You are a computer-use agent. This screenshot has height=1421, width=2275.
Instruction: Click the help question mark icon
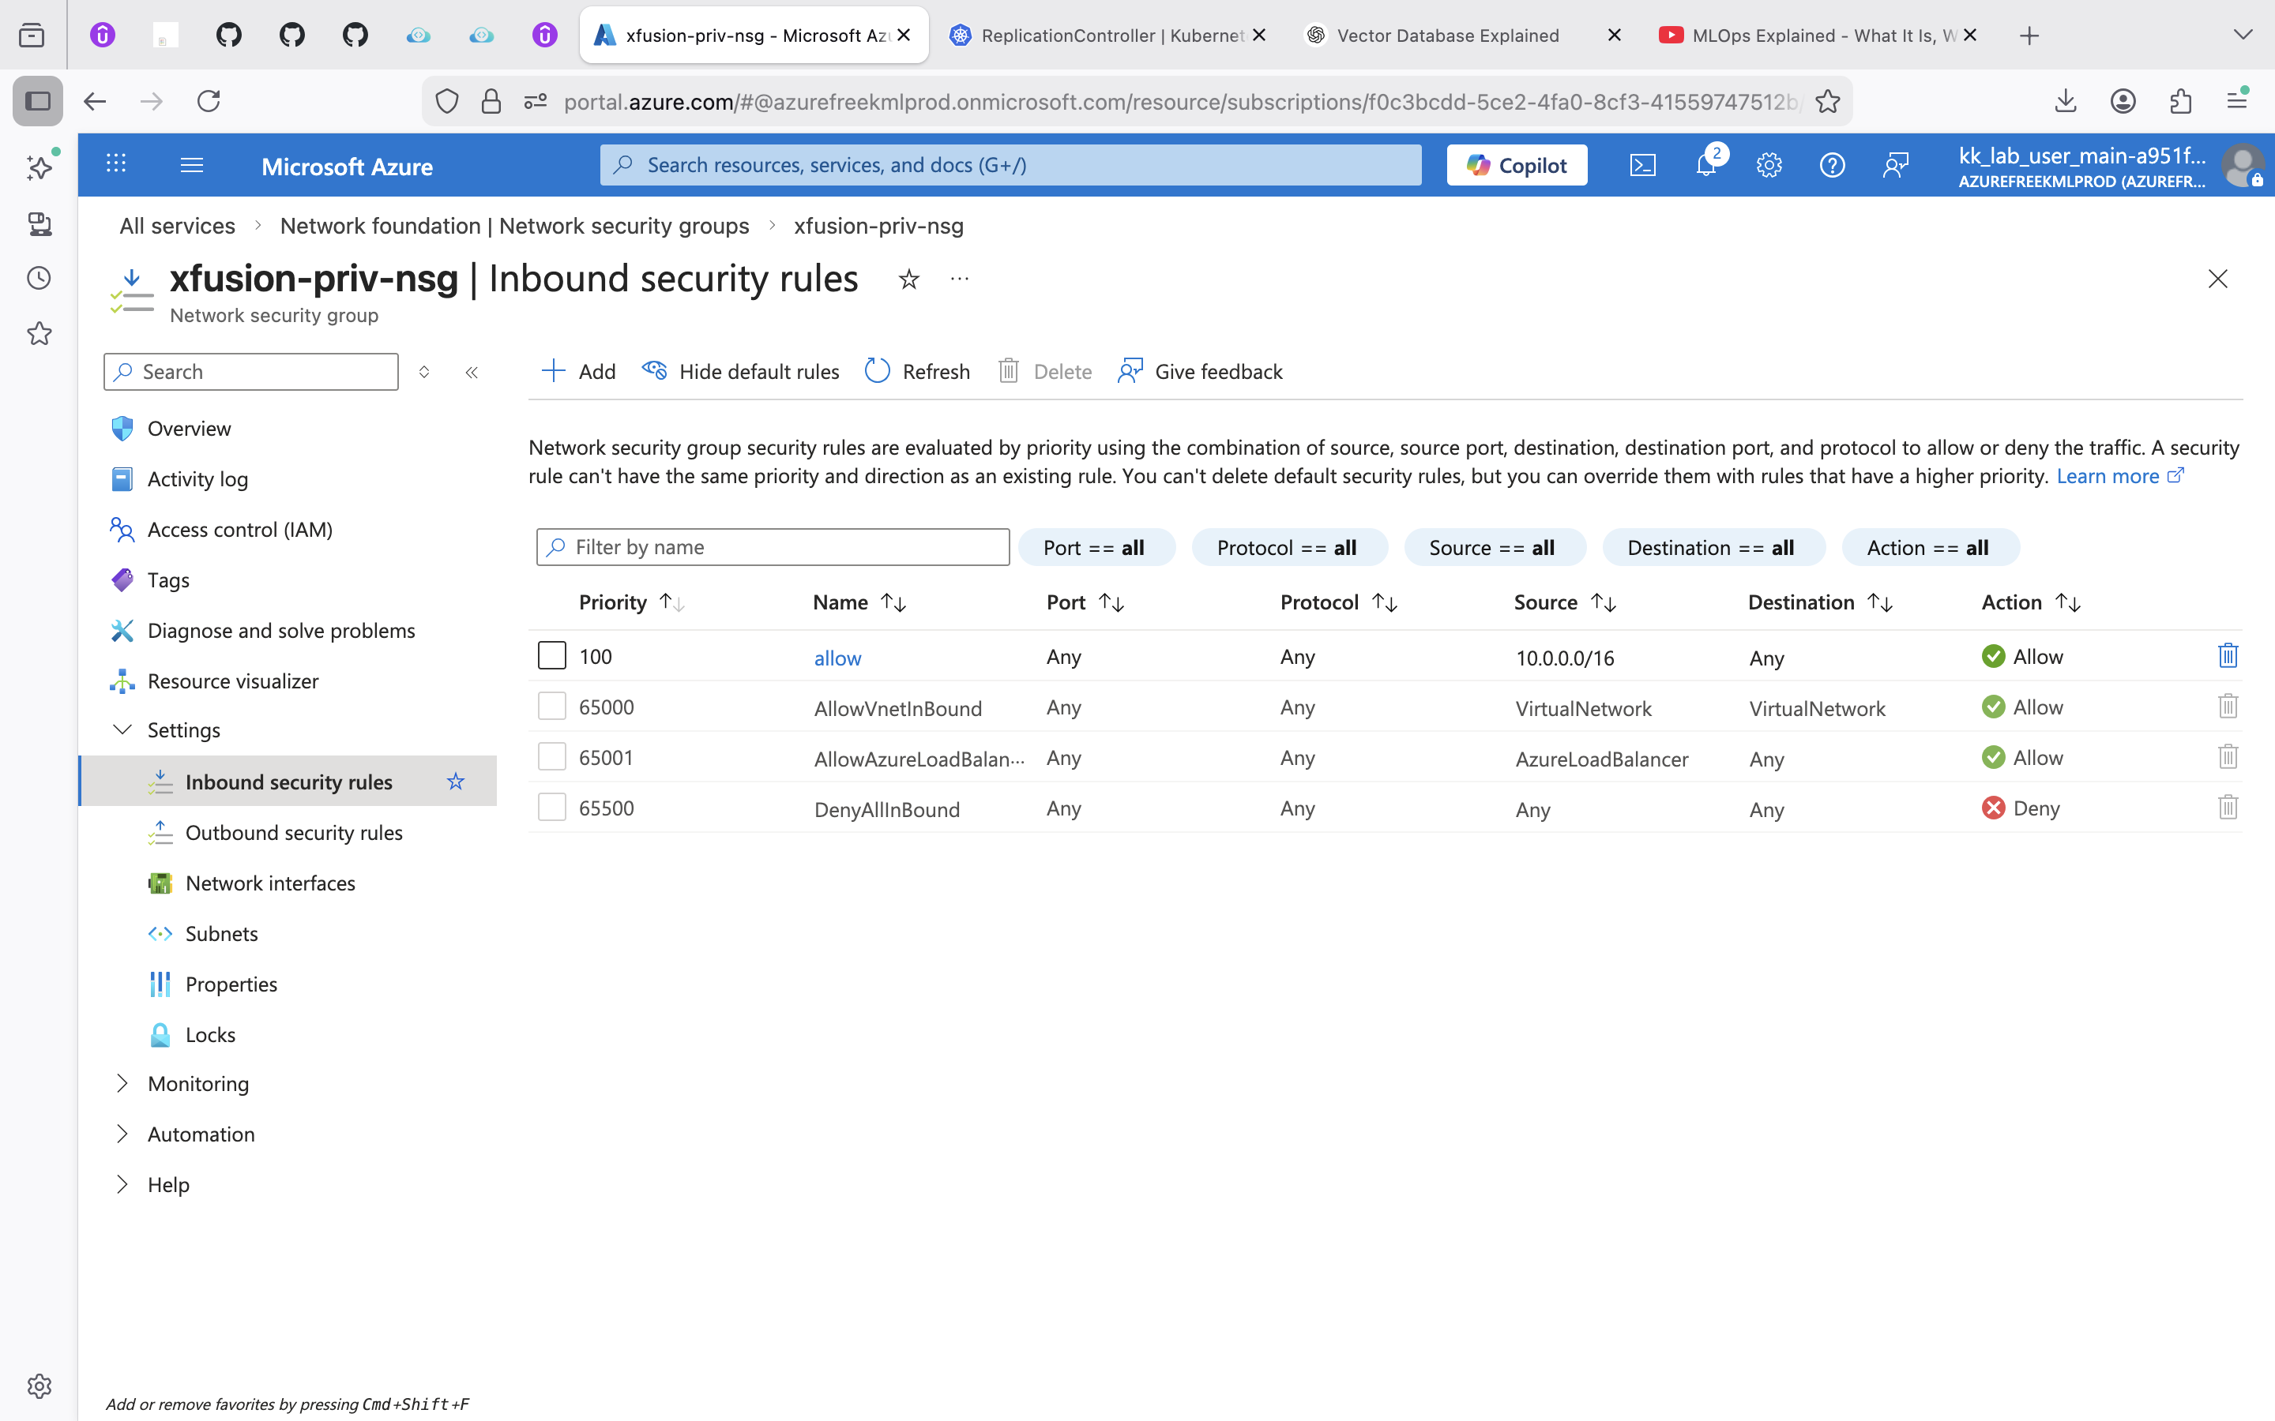coord(1831,166)
